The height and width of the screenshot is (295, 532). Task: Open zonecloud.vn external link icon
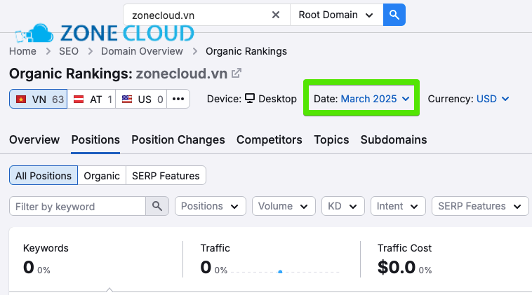236,73
